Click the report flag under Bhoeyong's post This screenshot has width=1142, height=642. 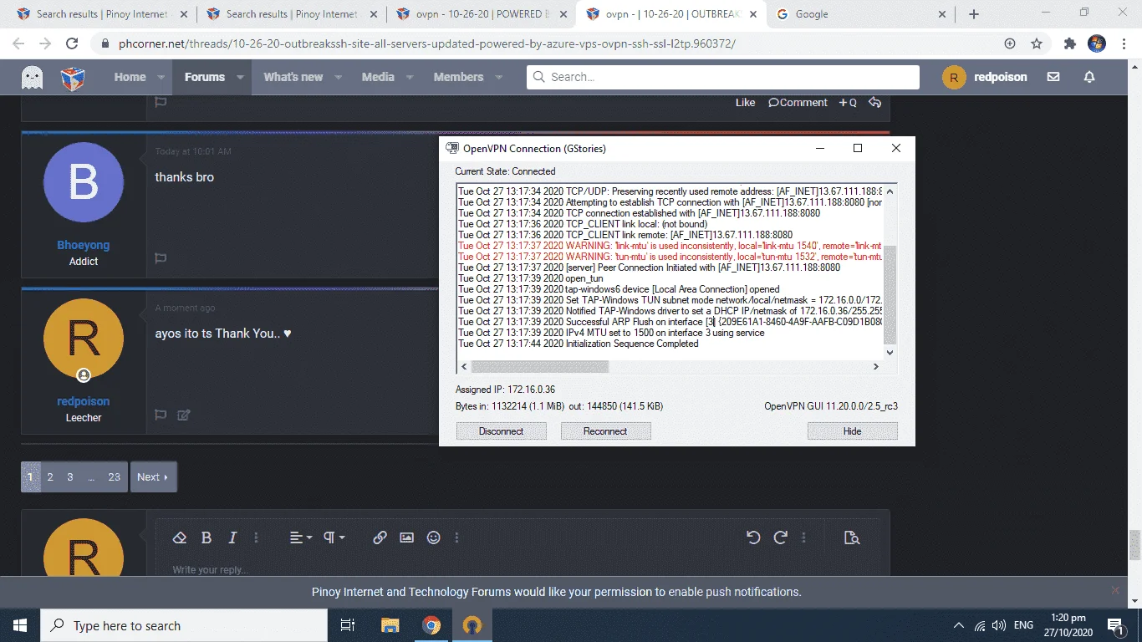pos(161,258)
